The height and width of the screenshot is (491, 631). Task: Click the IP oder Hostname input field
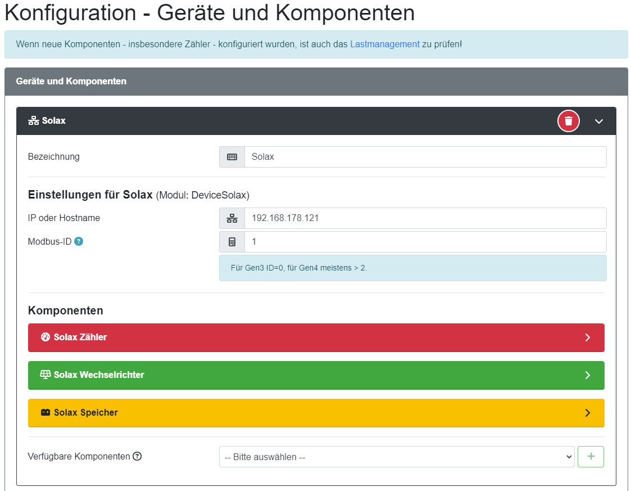tap(425, 218)
